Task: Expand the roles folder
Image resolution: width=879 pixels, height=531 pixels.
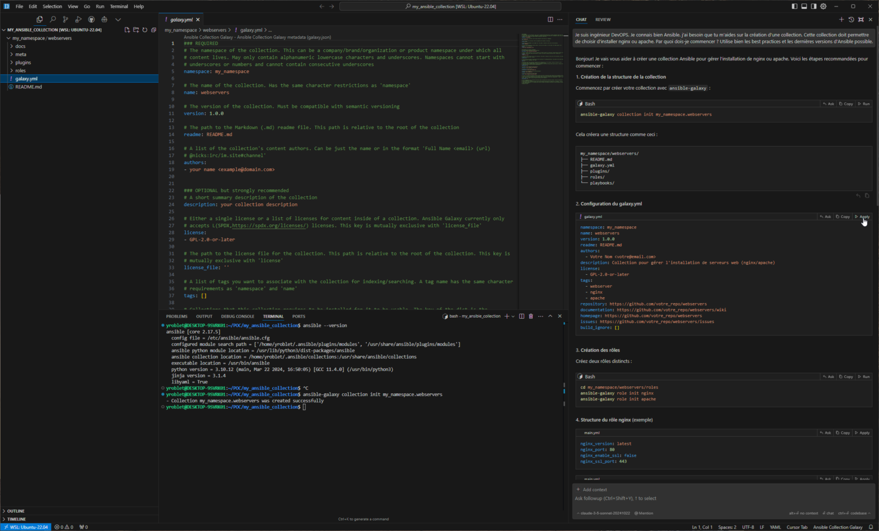Action: pyautogui.click(x=21, y=70)
